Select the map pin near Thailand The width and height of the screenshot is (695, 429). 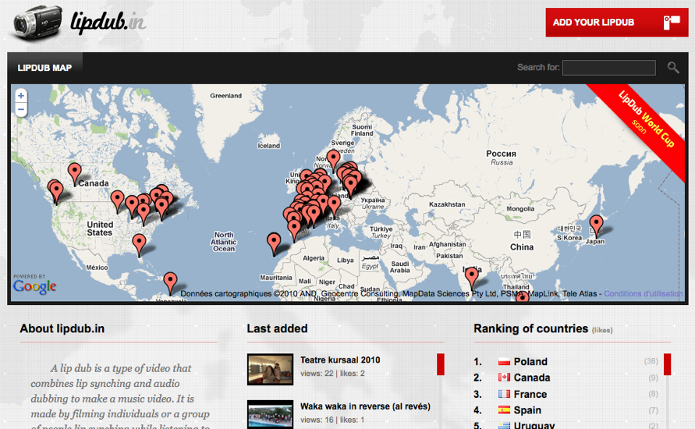coord(522,297)
